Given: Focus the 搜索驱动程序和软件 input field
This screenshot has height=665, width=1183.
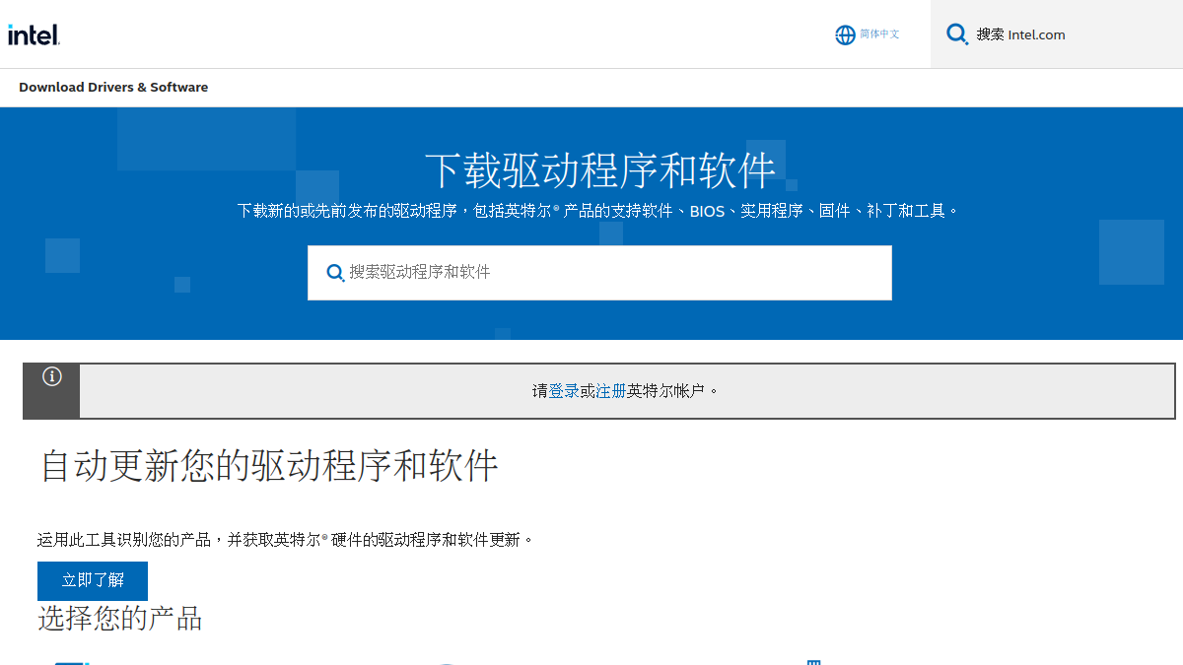Looking at the screenshot, I should 599,273.
